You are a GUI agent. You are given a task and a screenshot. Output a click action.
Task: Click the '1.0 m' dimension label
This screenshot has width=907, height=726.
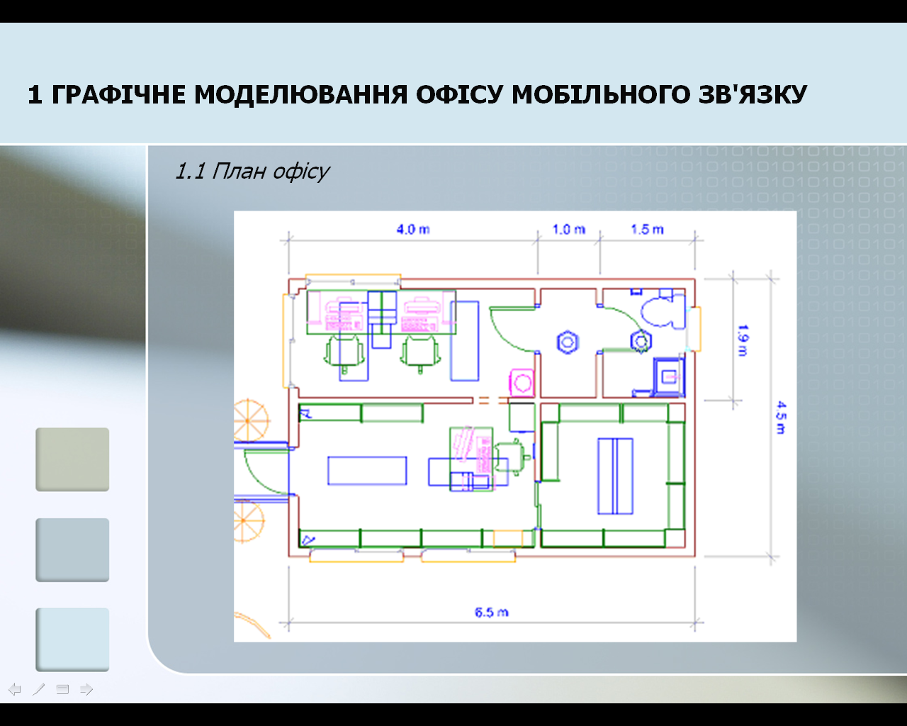pyautogui.click(x=569, y=229)
